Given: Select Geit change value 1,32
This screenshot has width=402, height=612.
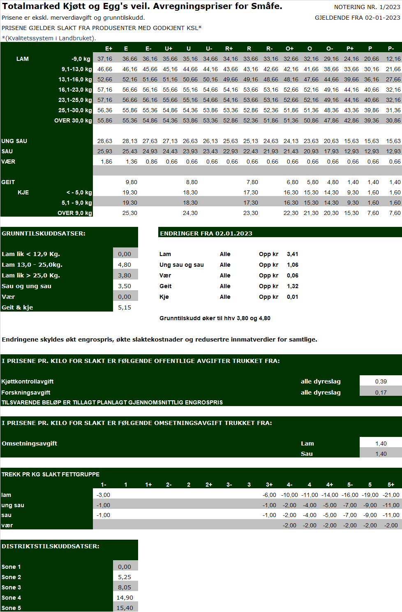Looking at the screenshot, I should 293,286.
